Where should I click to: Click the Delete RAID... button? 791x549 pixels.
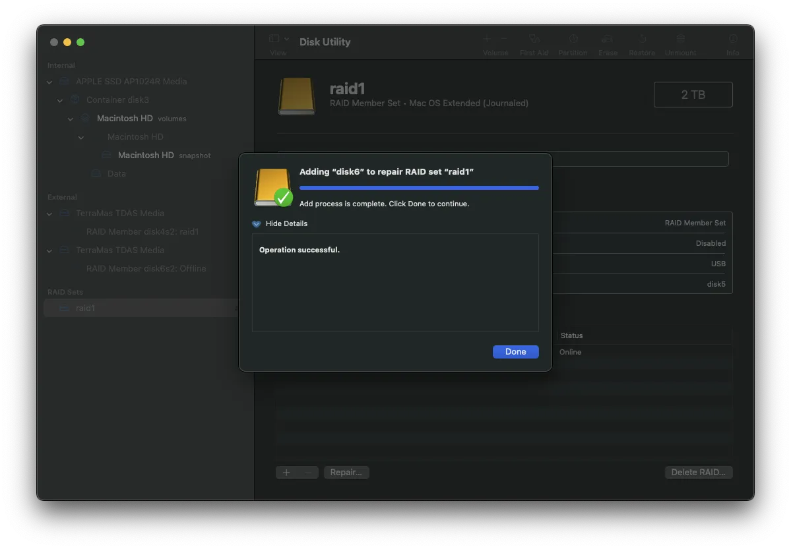[x=698, y=473]
